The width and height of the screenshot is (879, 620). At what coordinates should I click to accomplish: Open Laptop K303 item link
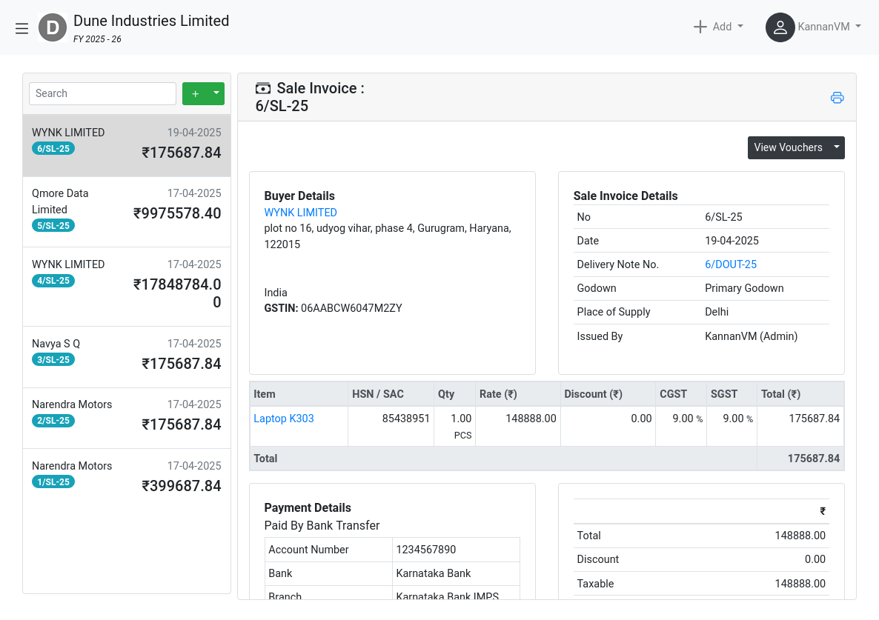point(284,419)
